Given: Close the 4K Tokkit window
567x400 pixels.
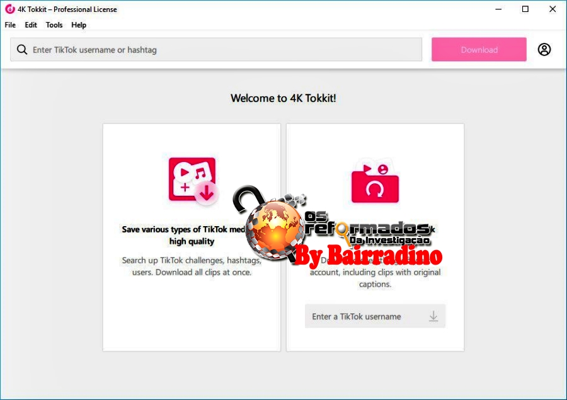Looking at the screenshot, I should (x=553, y=9).
